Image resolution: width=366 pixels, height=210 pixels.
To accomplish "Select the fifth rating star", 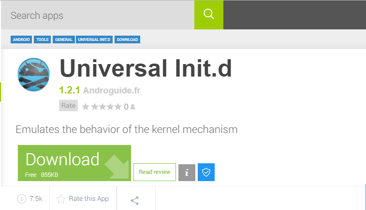I will pos(118,107).
